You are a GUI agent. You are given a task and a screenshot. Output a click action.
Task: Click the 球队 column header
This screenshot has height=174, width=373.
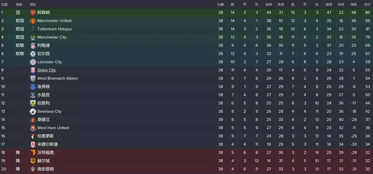33,4
